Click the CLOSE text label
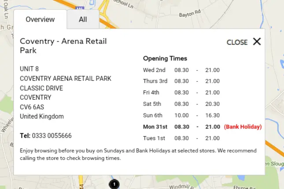The width and height of the screenshot is (284, 189). 237,42
